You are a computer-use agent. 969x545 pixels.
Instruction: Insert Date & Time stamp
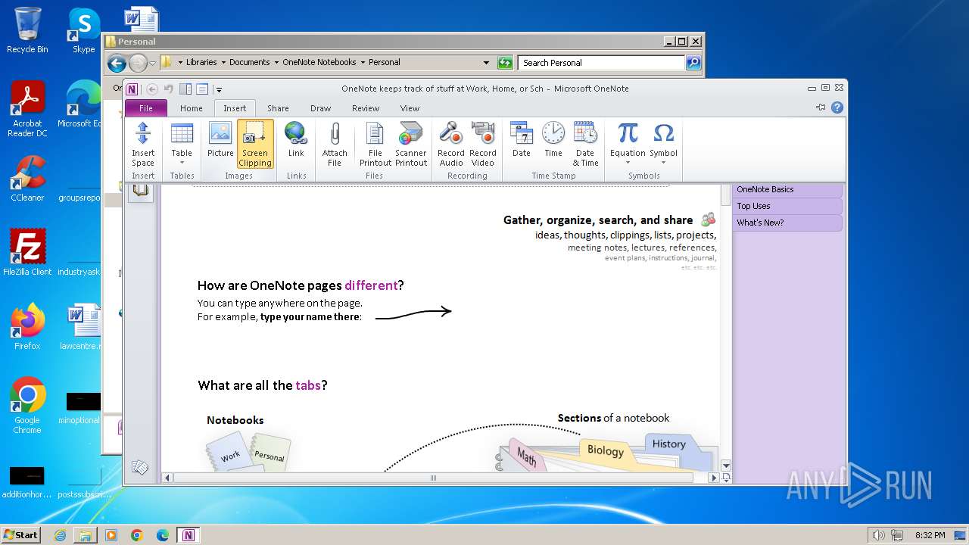(585, 144)
